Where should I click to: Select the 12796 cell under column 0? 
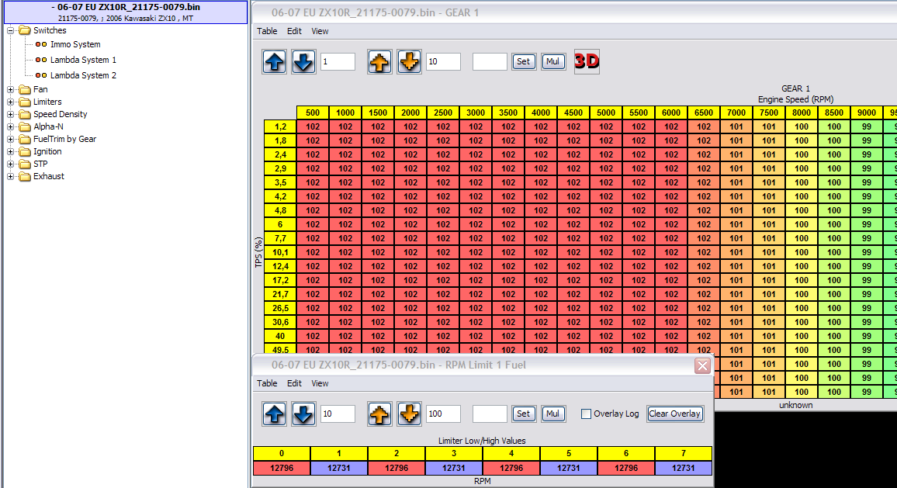pos(281,468)
